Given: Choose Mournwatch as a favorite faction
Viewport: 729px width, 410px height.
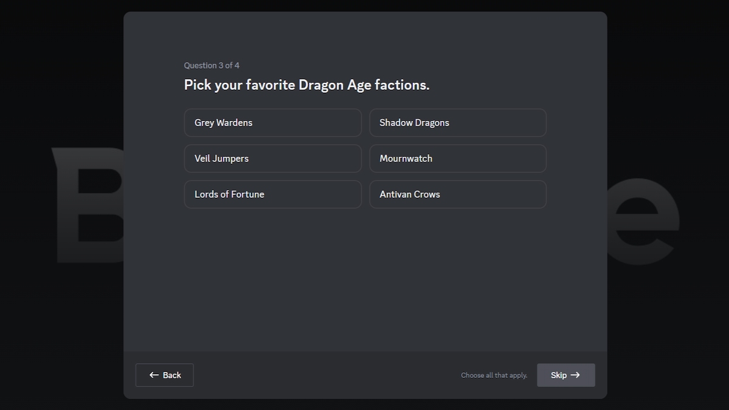Looking at the screenshot, I should click(457, 158).
